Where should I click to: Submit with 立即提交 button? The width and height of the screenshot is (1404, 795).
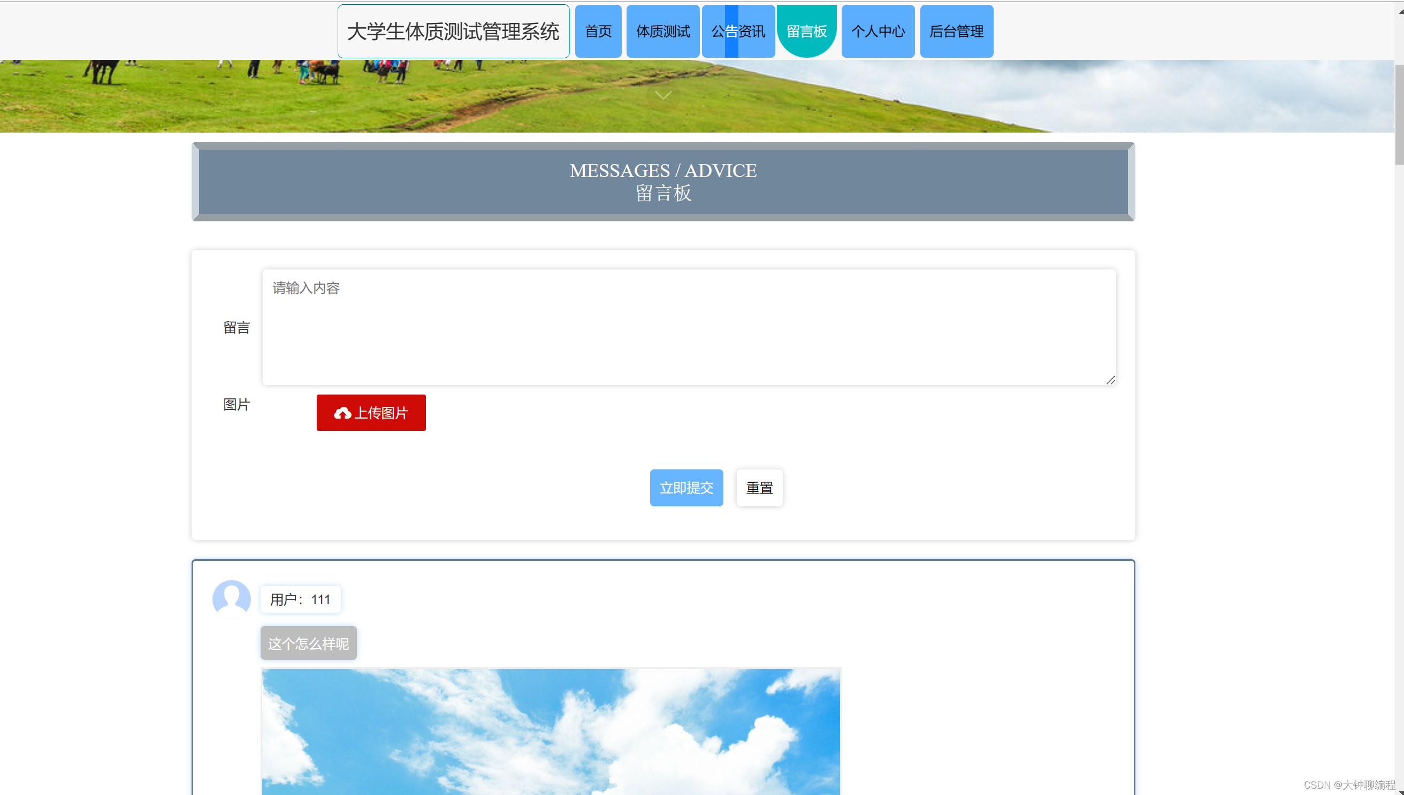click(x=685, y=488)
